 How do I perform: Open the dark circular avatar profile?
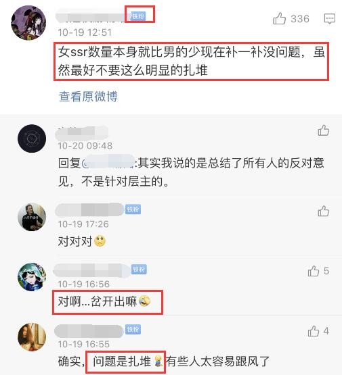[32, 139]
